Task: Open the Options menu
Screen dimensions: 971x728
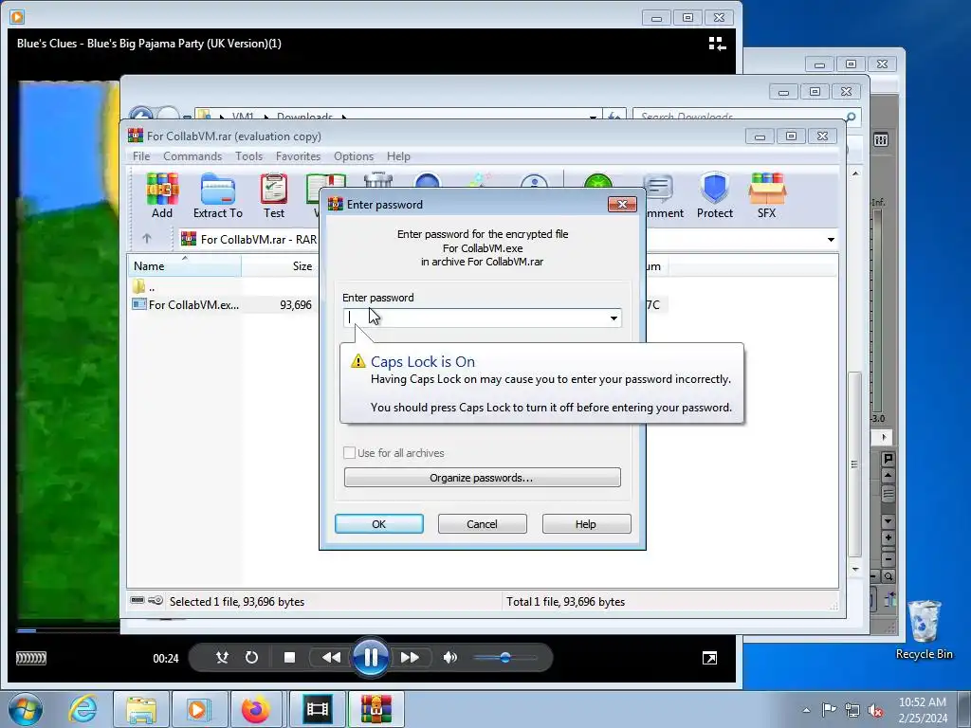Action: pyautogui.click(x=354, y=156)
